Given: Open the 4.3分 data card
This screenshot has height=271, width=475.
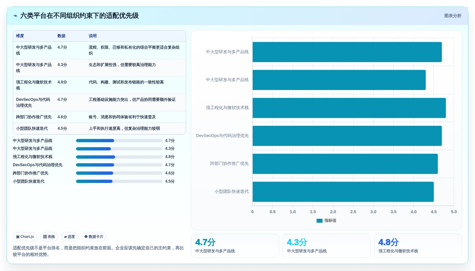Looking at the screenshot, I should (x=326, y=246).
